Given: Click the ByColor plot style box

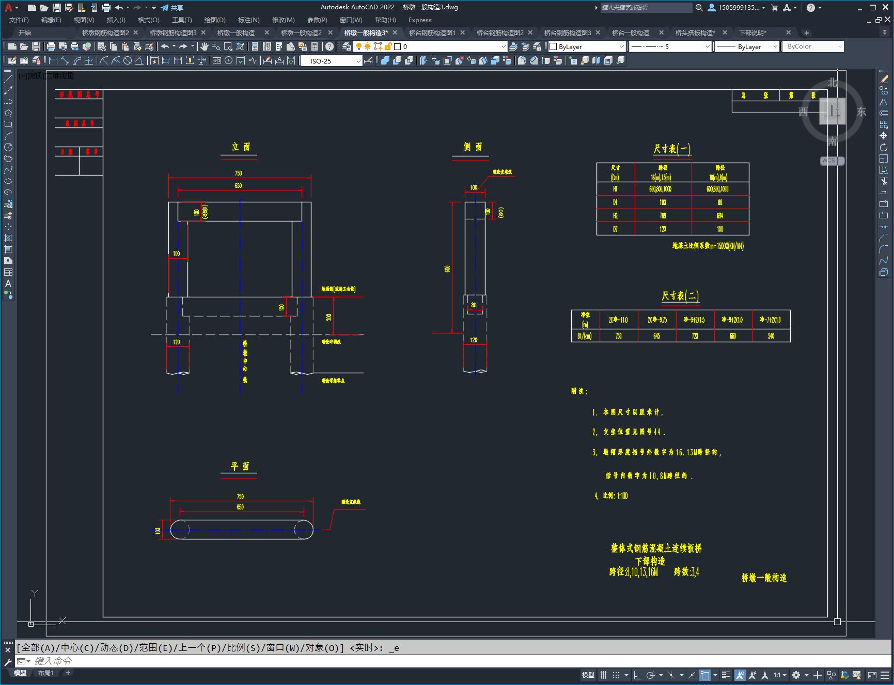Looking at the screenshot, I should (813, 46).
